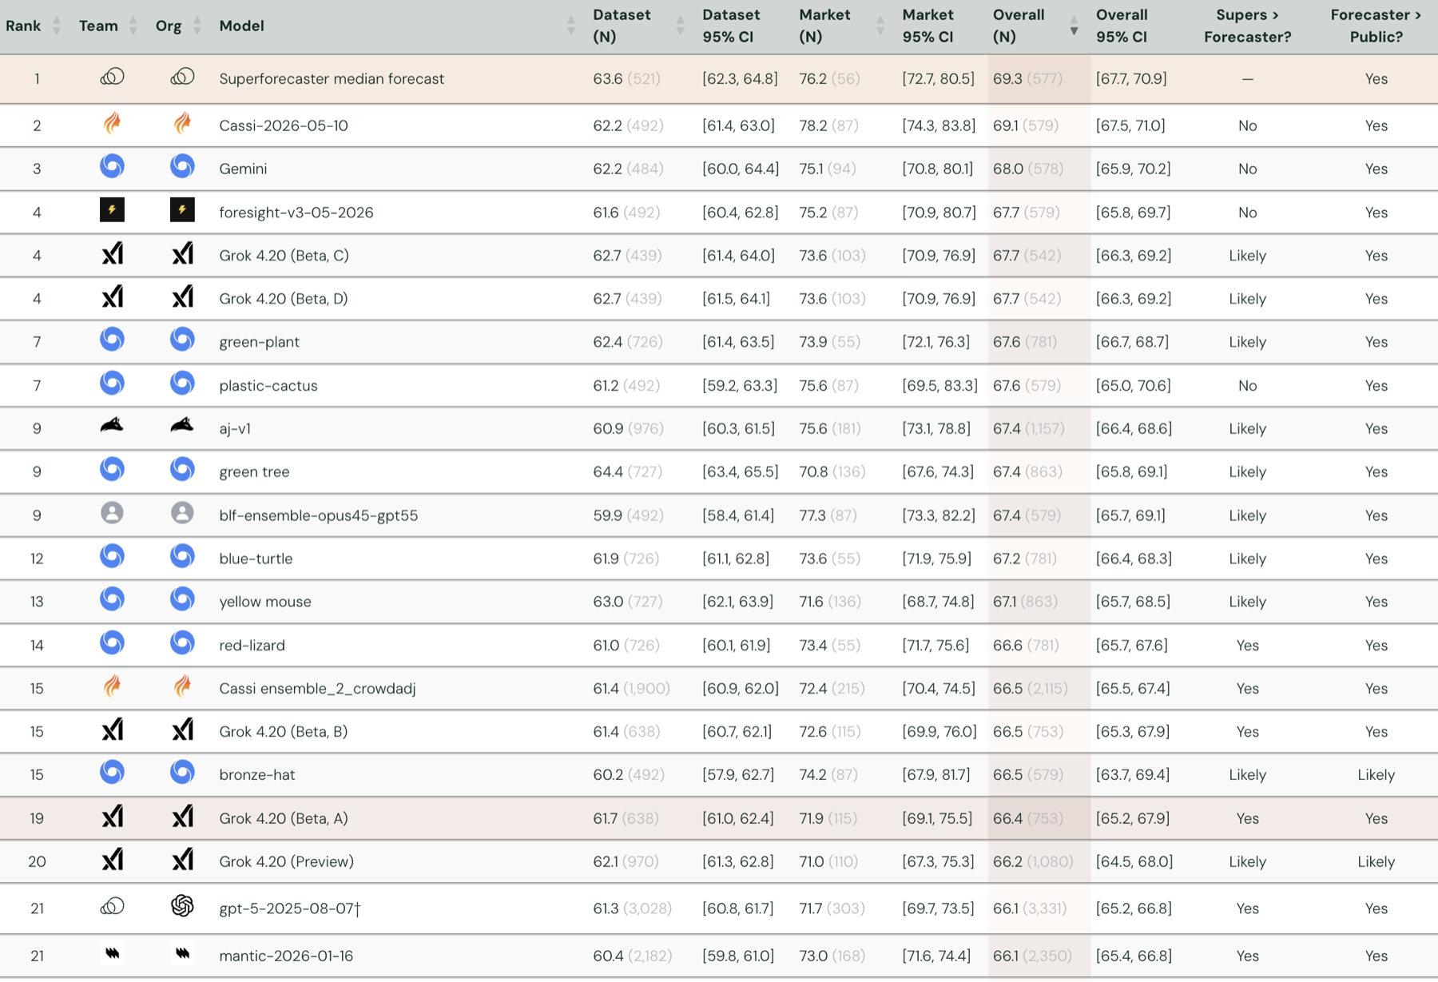The height and width of the screenshot is (982, 1438).
Task: Select the "aj-v1" model name
Action: (235, 428)
